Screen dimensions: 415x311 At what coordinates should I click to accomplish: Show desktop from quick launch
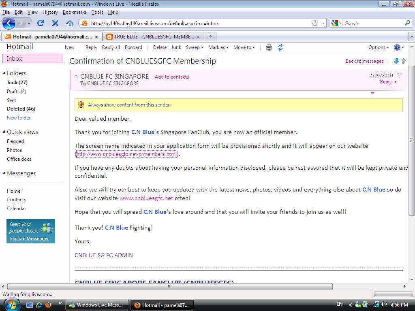point(29,305)
